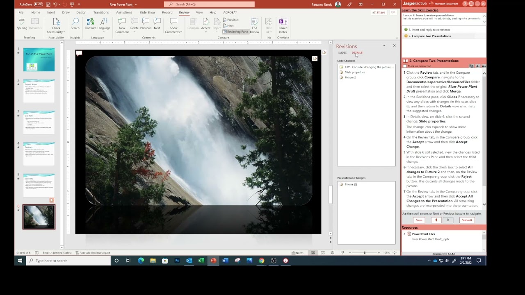Open Photoshop from the taskbar
525x295 pixels.
pyautogui.click(x=177, y=261)
